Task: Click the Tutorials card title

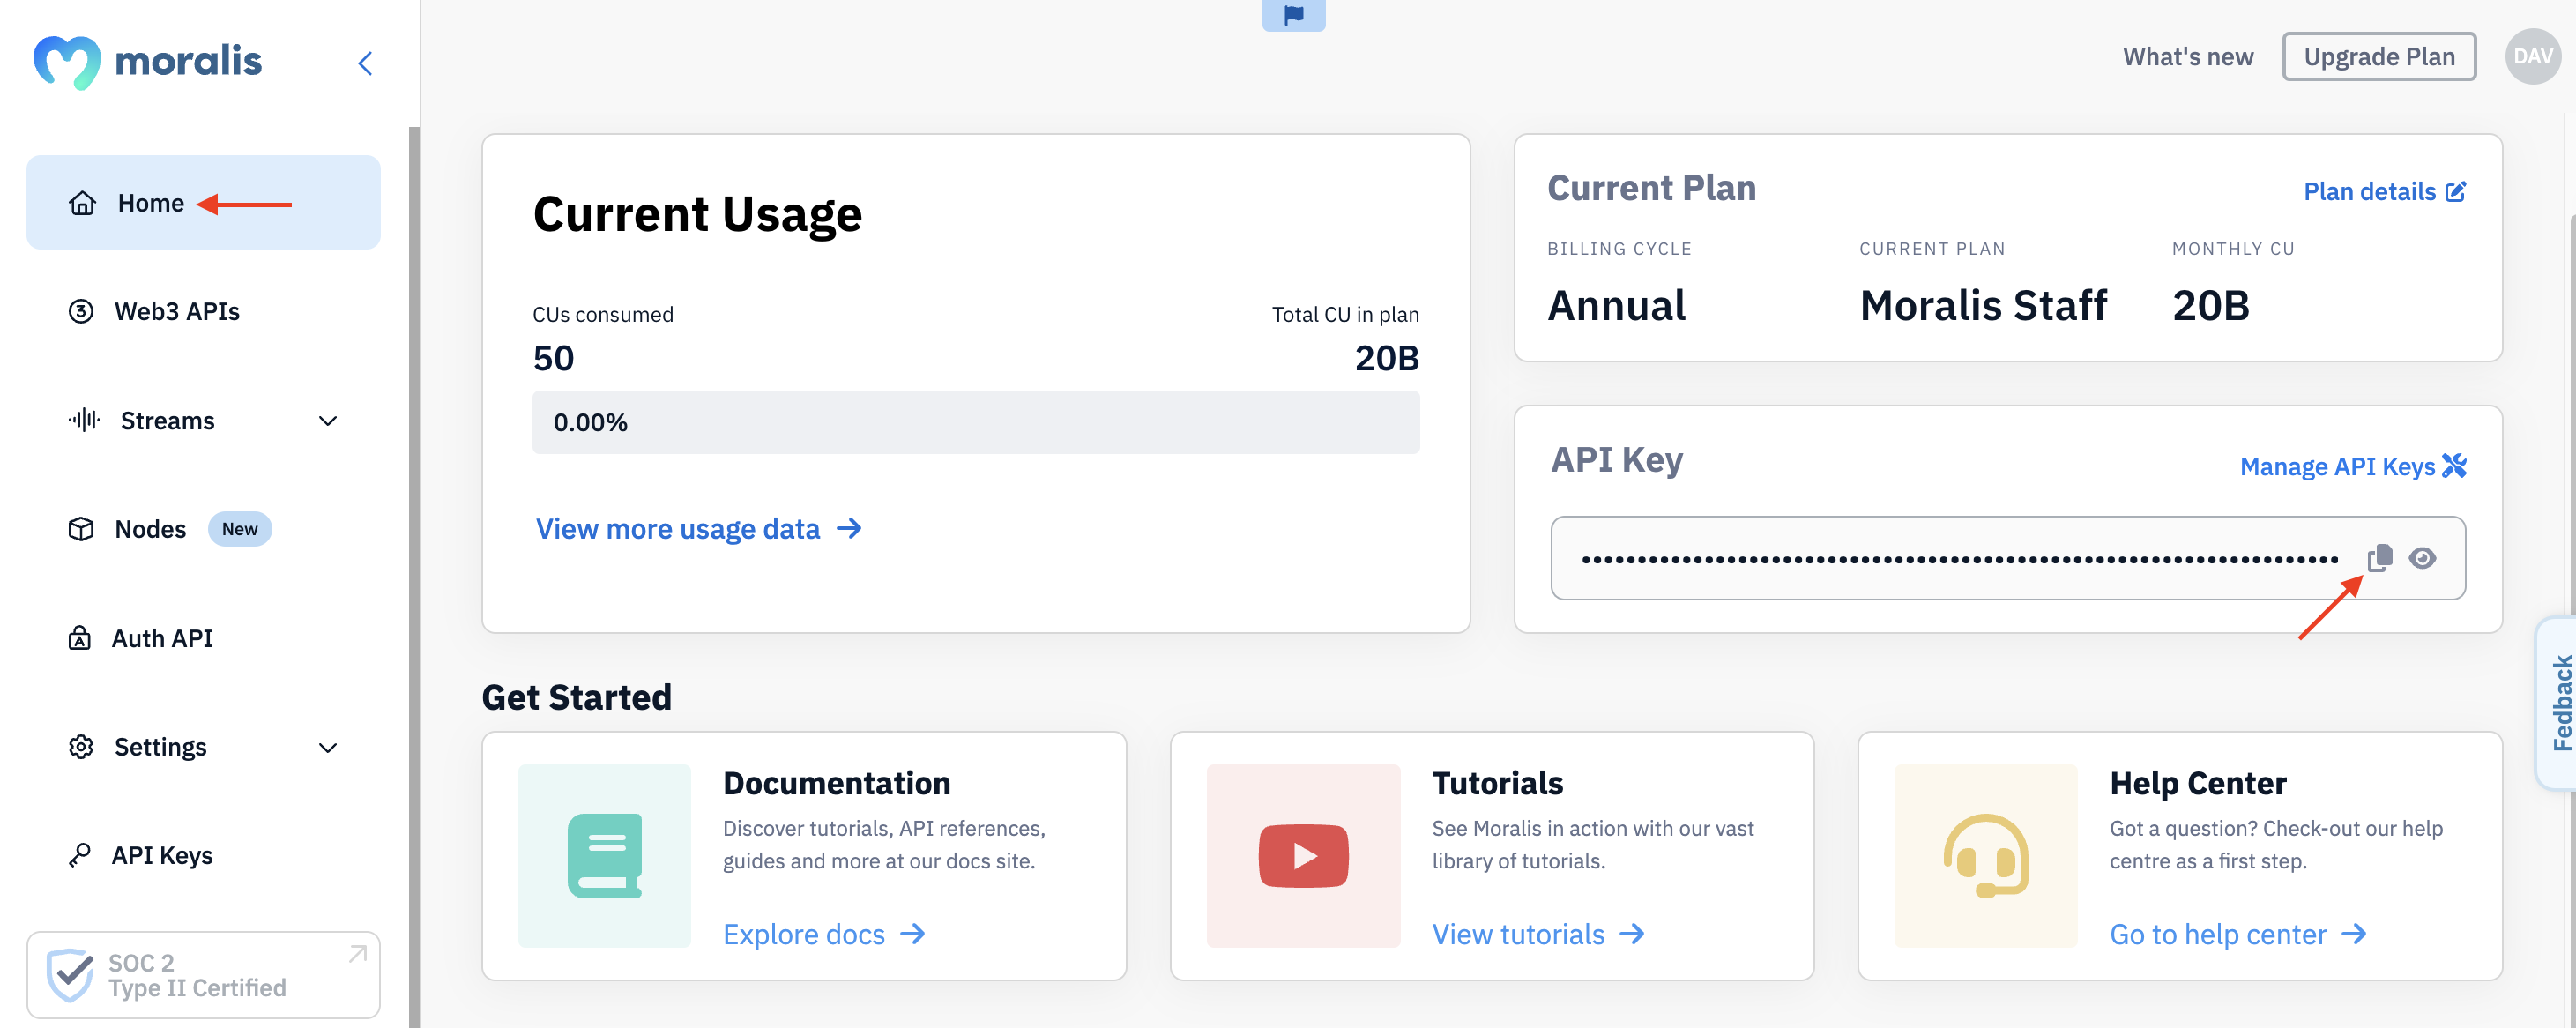Action: pos(1496,782)
